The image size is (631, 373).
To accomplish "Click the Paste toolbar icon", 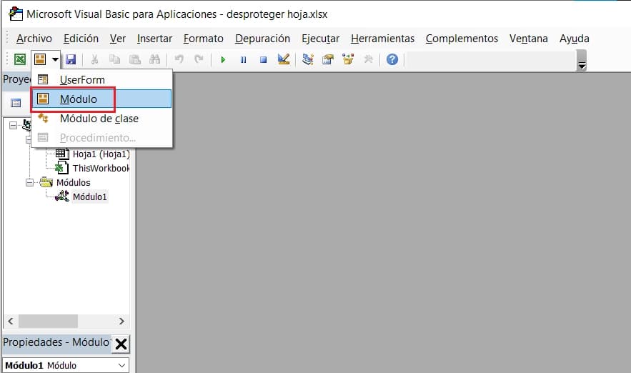I will coord(135,59).
